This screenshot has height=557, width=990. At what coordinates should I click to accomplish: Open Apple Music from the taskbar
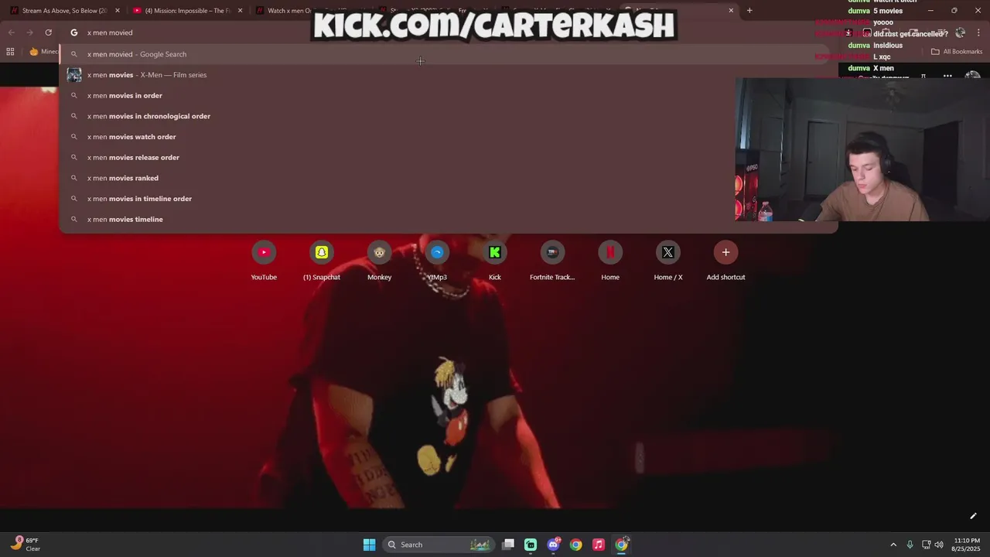598,545
